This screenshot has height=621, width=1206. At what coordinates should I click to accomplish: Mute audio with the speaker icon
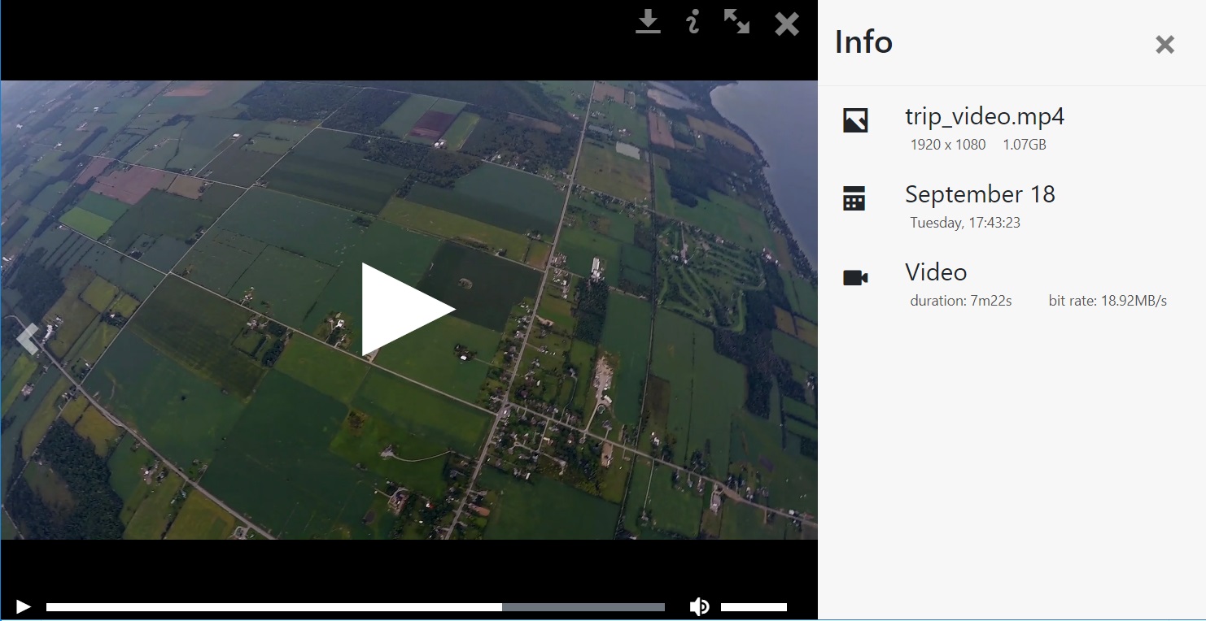click(699, 606)
